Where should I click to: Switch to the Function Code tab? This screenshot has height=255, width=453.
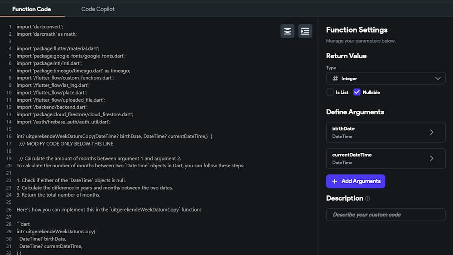[x=32, y=9]
